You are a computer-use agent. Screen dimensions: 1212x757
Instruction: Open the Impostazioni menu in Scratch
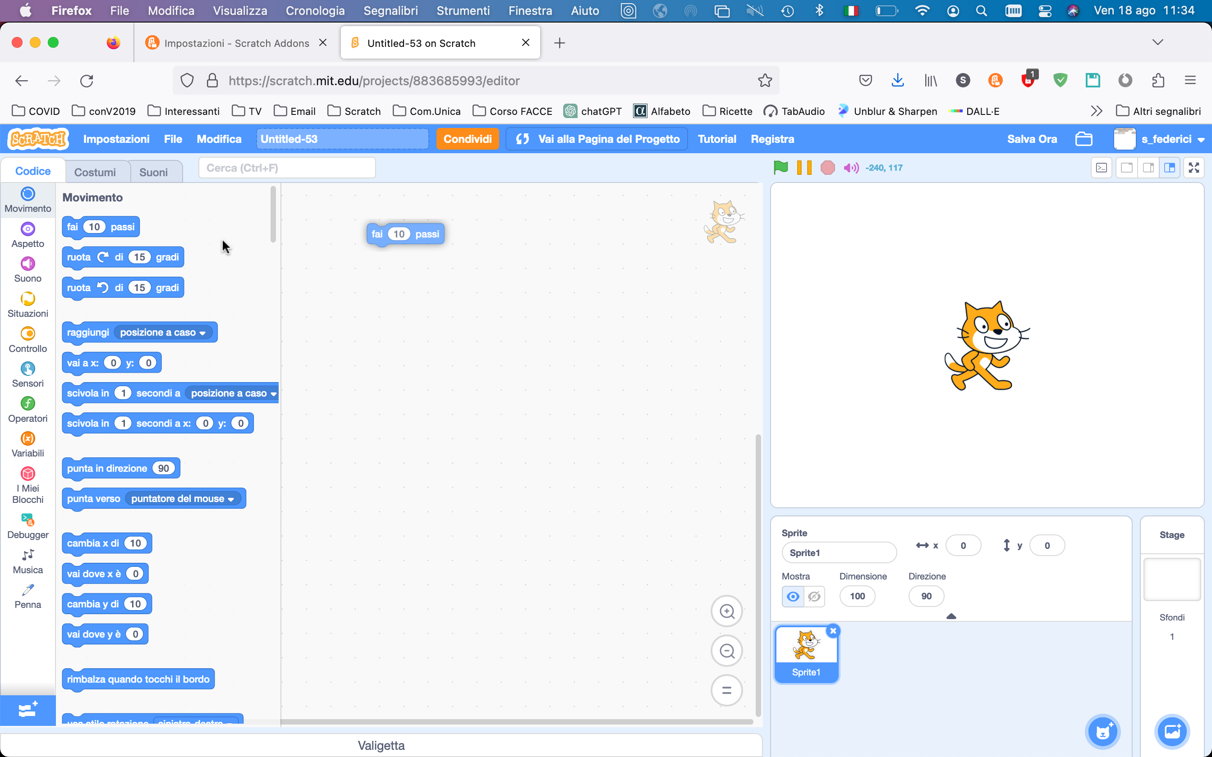click(116, 139)
